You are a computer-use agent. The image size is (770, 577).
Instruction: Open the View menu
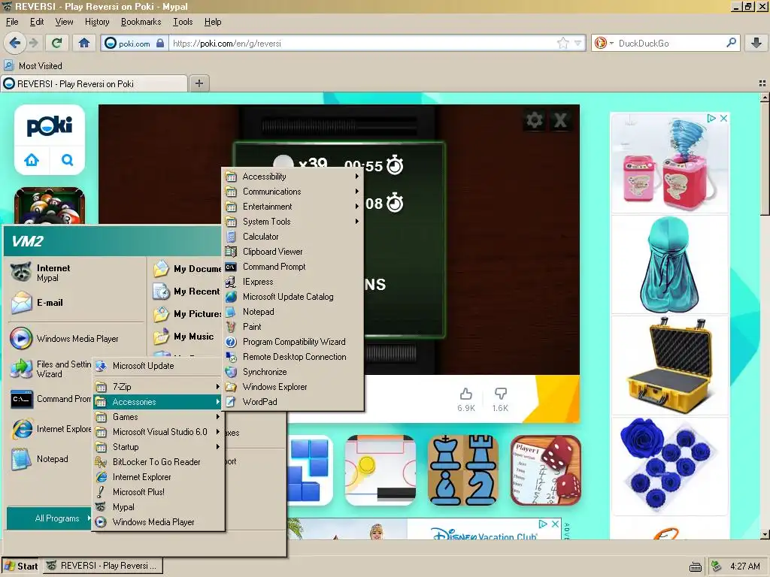tap(64, 22)
